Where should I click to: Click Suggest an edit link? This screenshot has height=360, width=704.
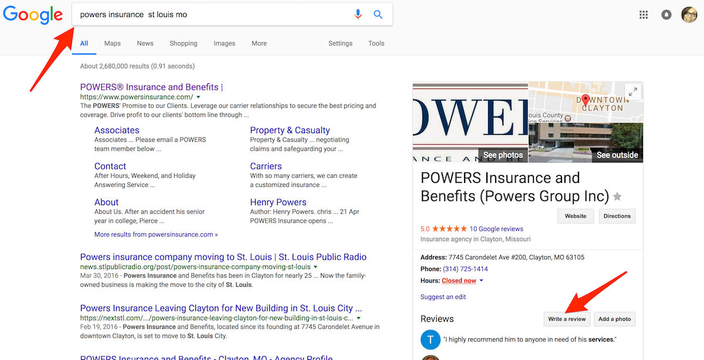[x=444, y=297]
